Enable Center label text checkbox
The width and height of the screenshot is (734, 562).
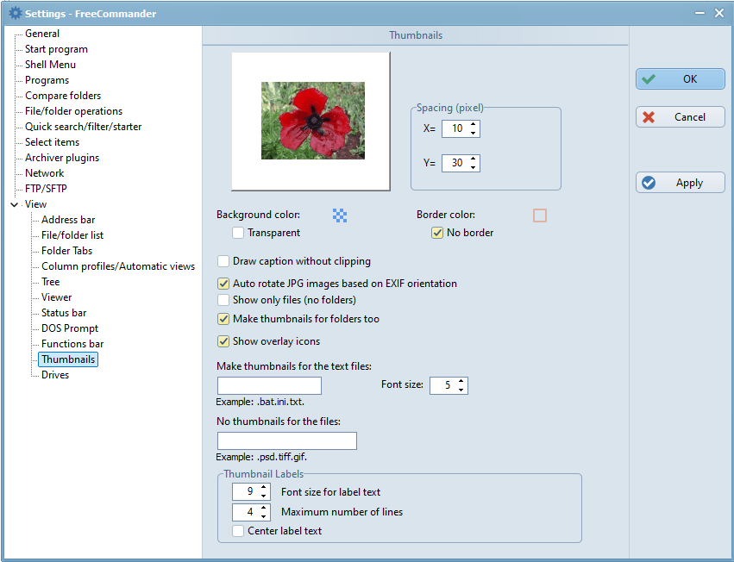click(x=238, y=531)
